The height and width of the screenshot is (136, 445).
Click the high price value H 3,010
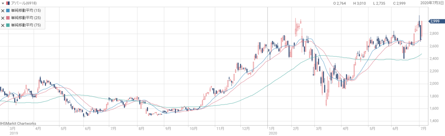click(359, 3)
